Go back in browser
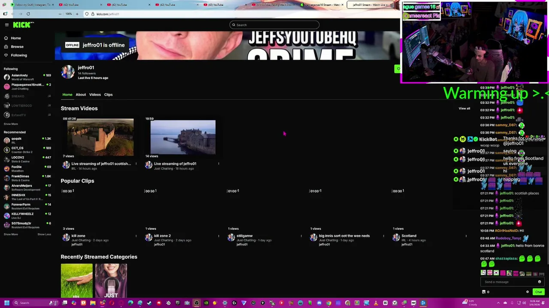The image size is (549, 308). click(13, 14)
